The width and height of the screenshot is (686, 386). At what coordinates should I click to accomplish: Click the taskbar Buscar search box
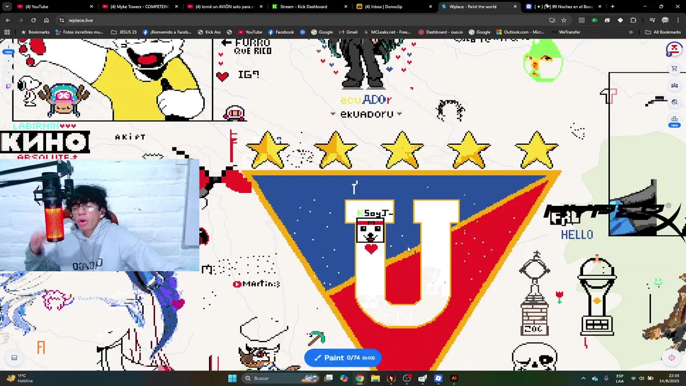282,378
